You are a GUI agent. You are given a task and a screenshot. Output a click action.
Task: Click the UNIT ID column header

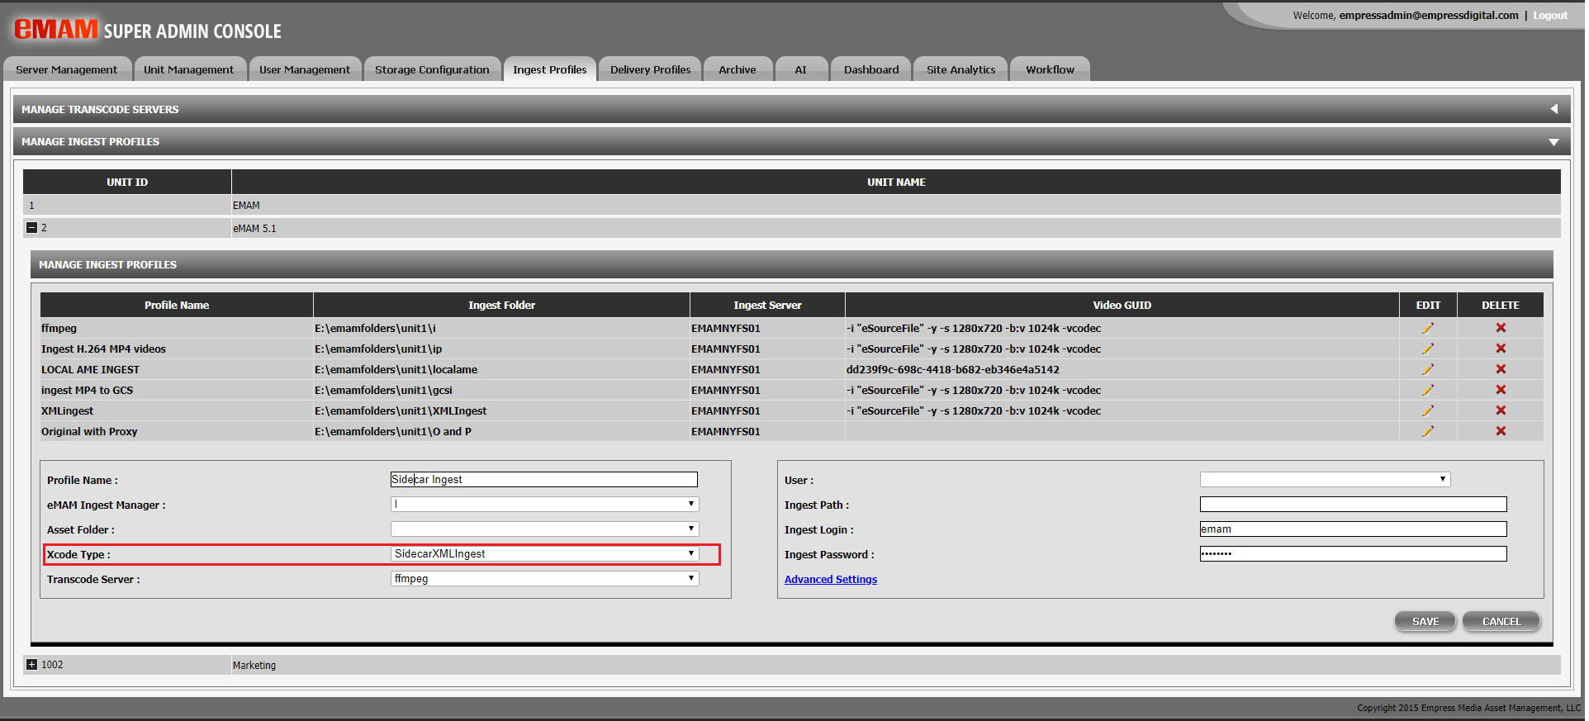(x=127, y=182)
